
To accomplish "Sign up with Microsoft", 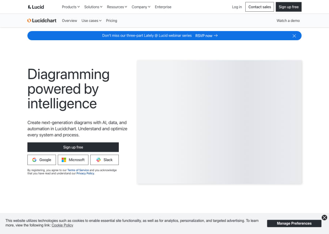I will tap(73, 160).
